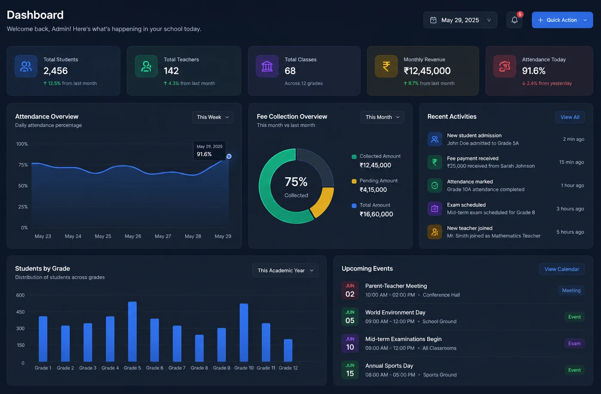
Task: Open the This Month fee dropdown
Action: tap(382, 117)
